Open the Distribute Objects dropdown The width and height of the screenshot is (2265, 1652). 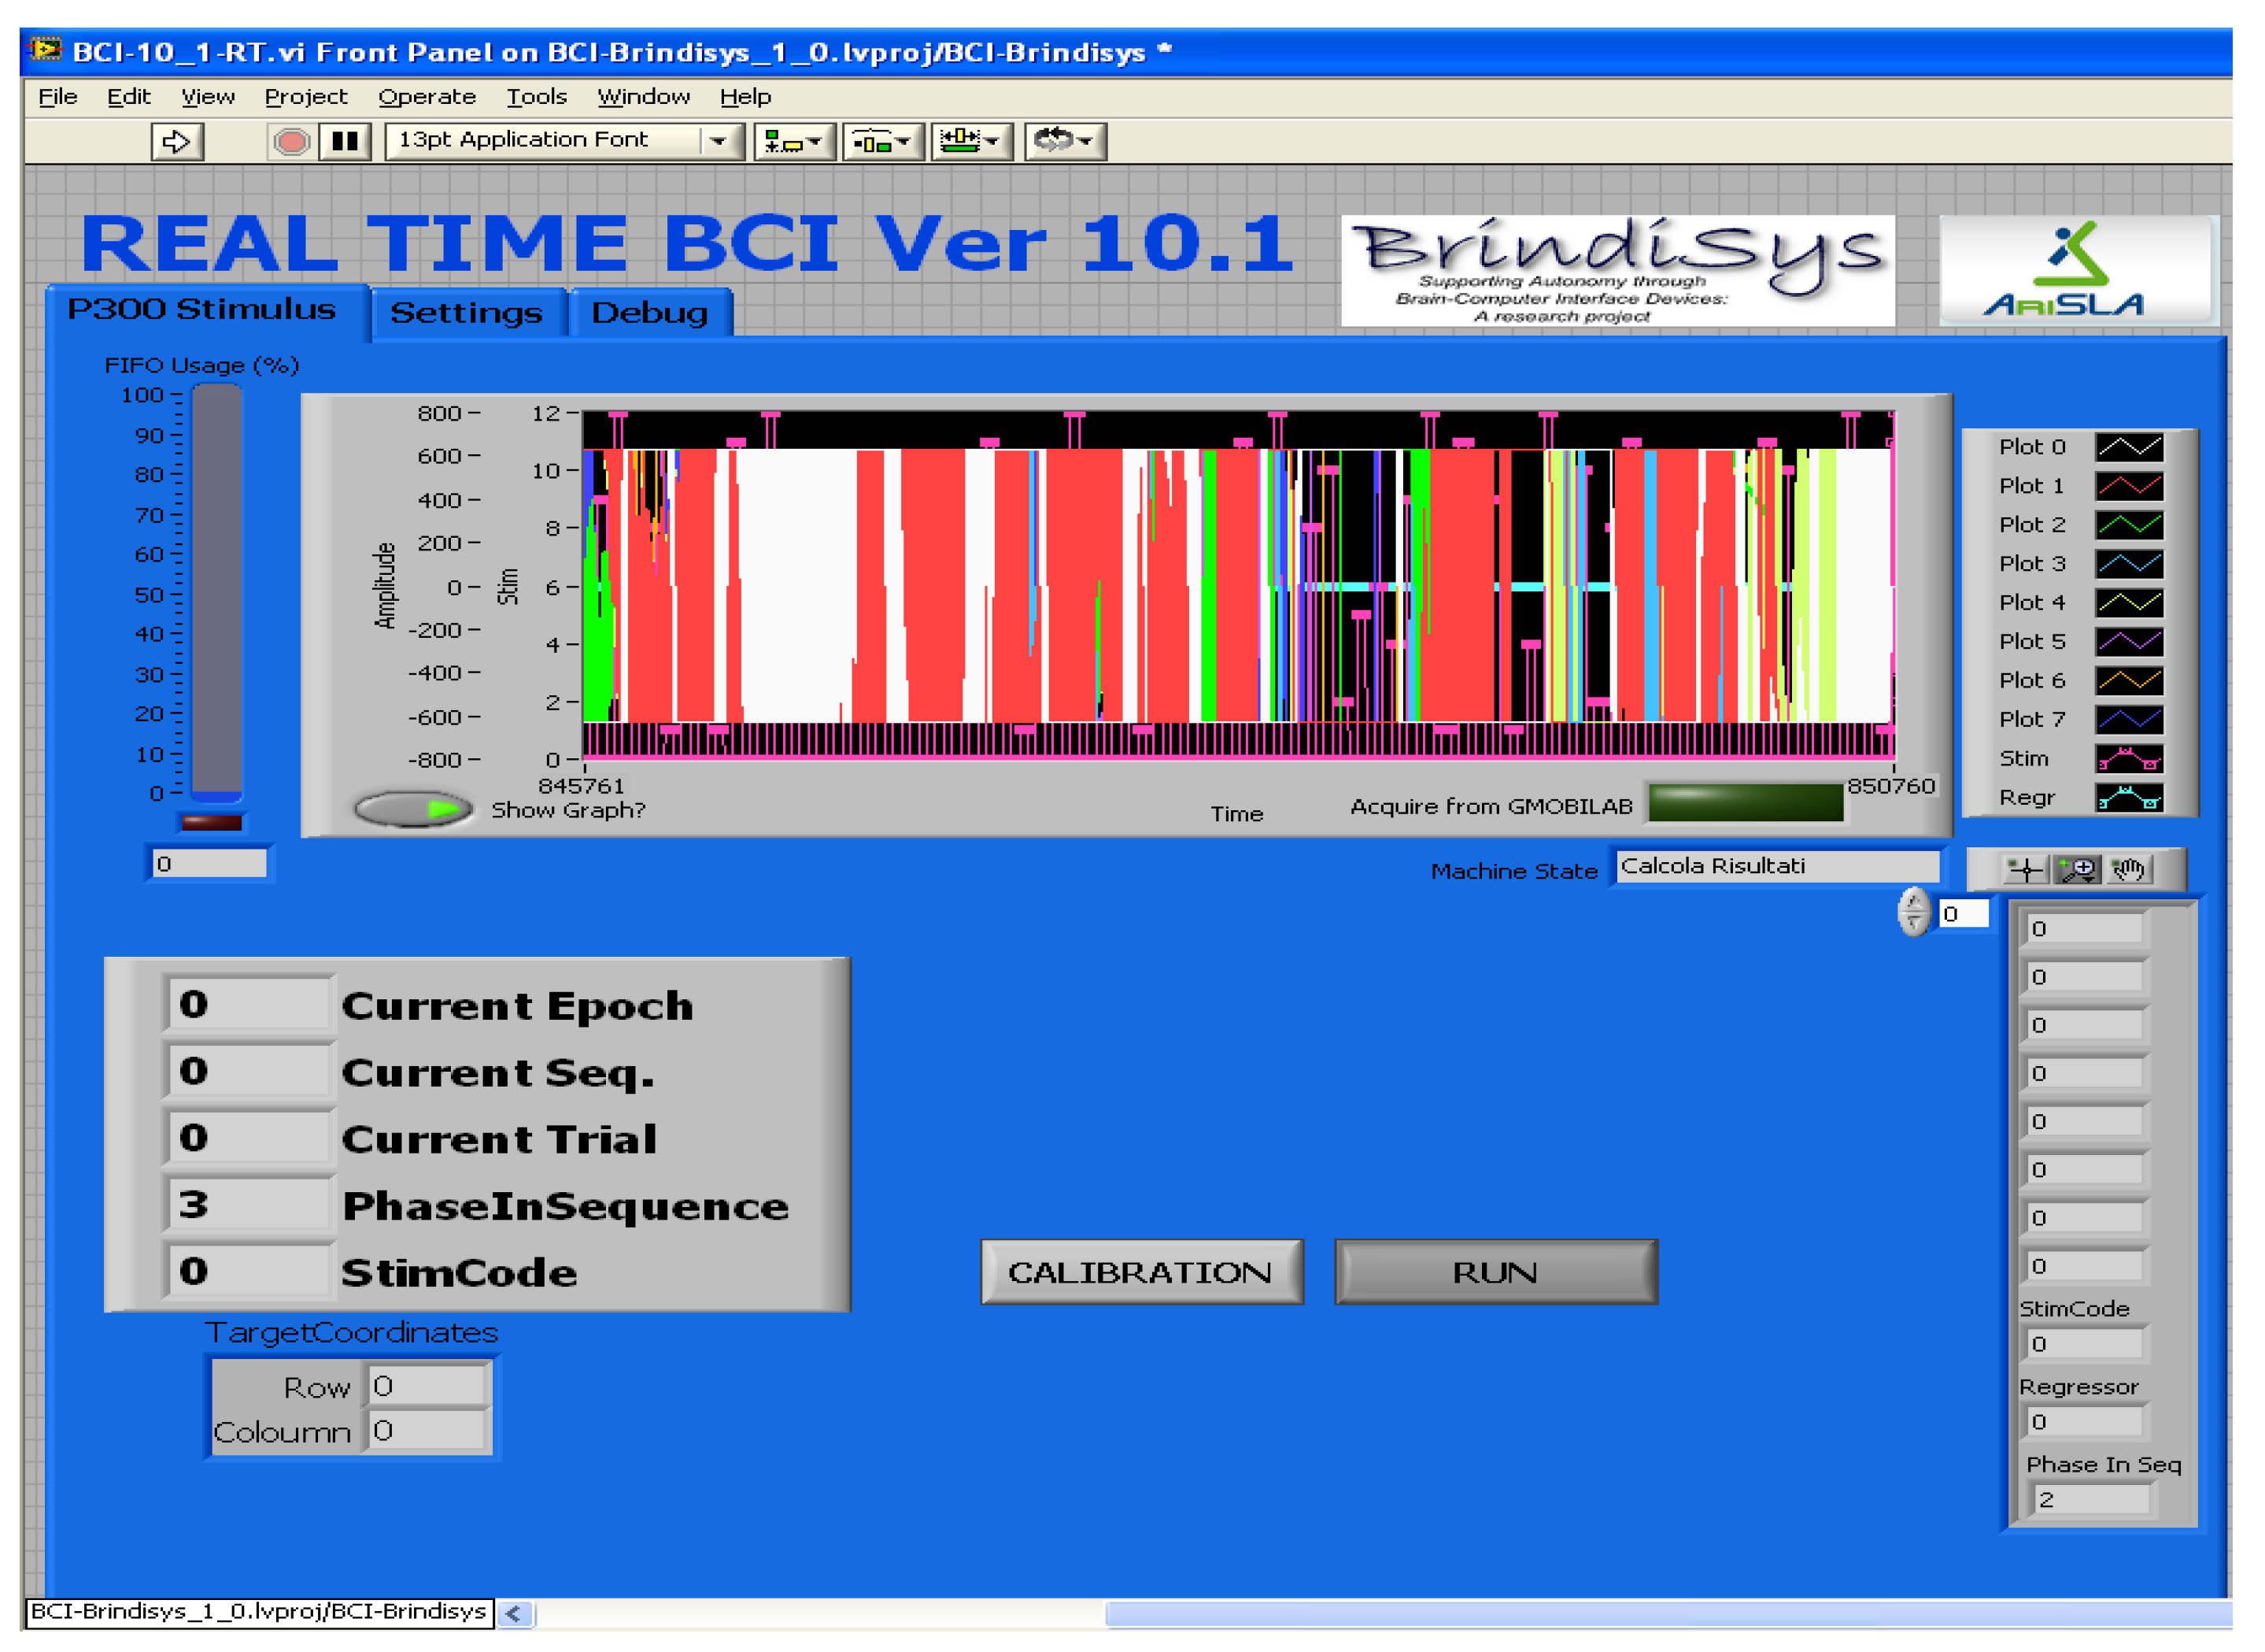[882, 141]
